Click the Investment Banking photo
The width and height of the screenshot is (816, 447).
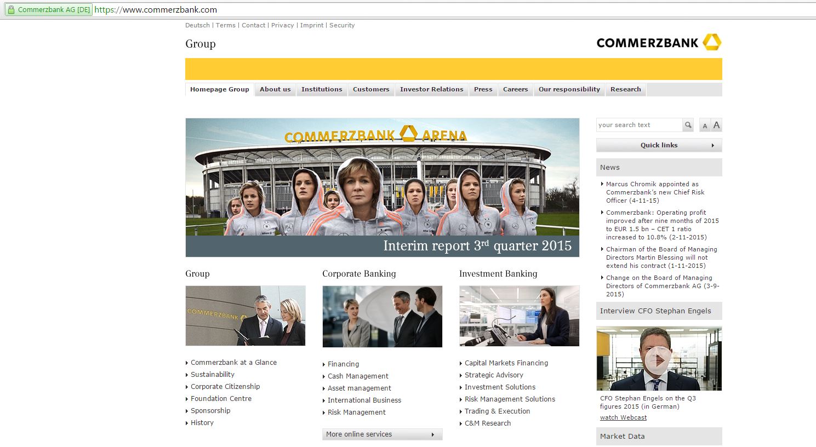point(520,316)
